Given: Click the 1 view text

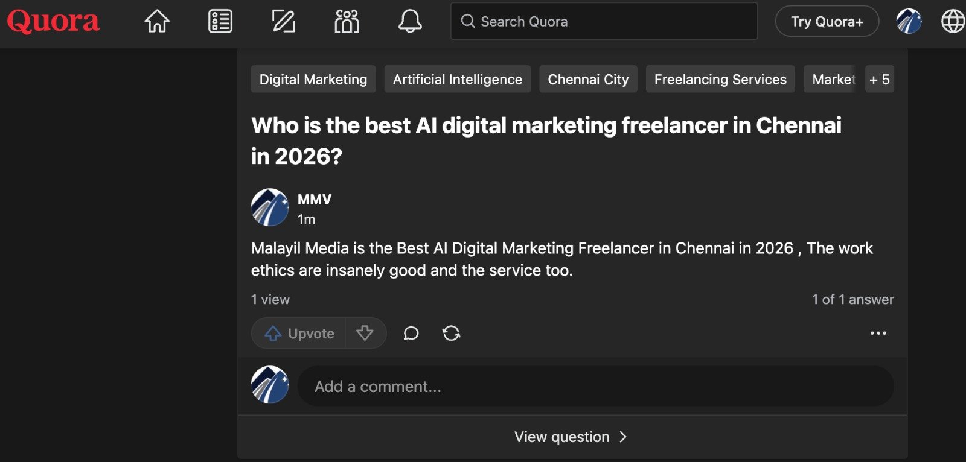Looking at the screenshot, I should coord(270,299).
